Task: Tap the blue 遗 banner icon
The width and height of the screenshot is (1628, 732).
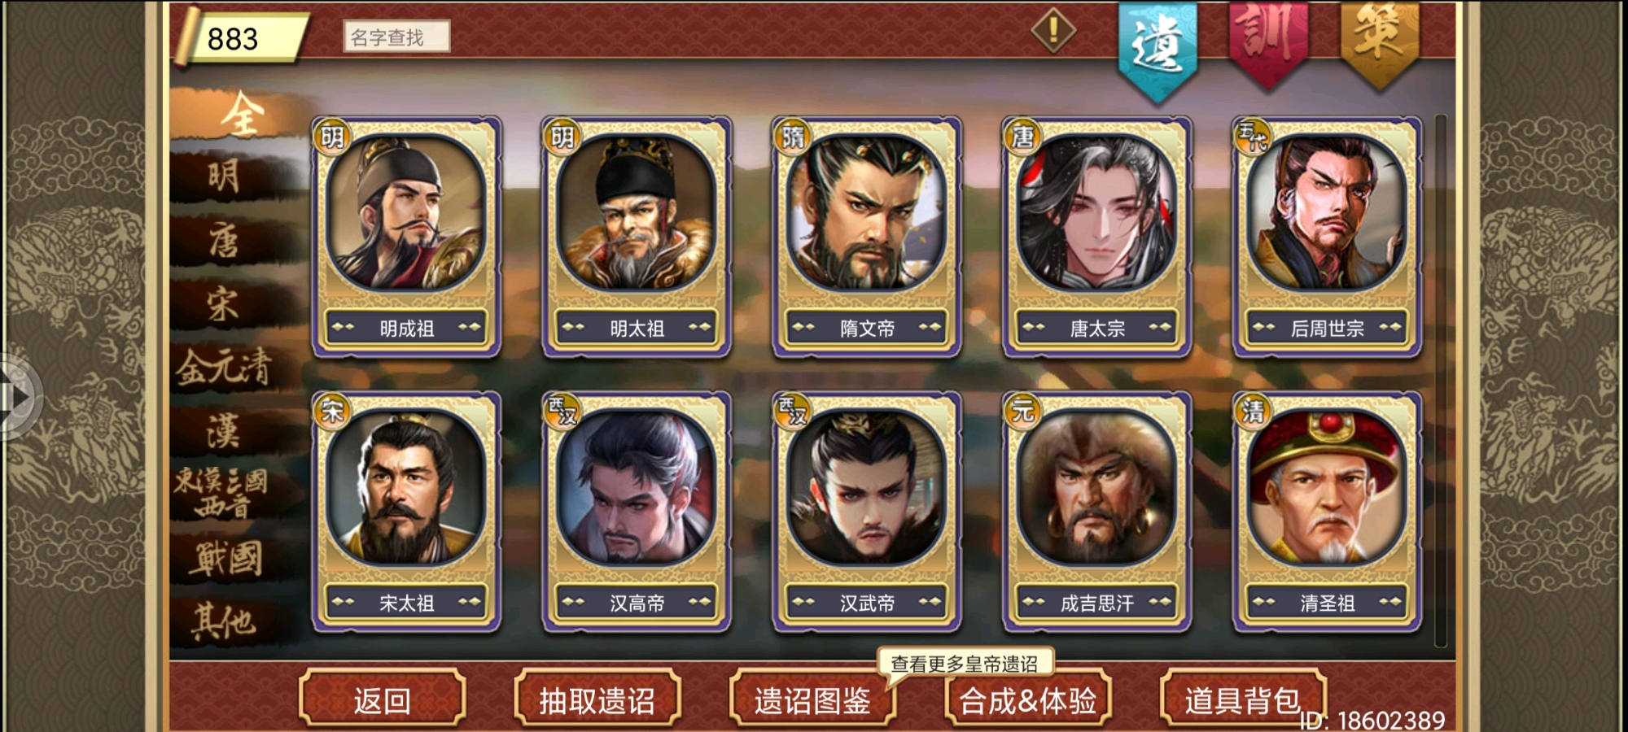Action: (1158, 50)
